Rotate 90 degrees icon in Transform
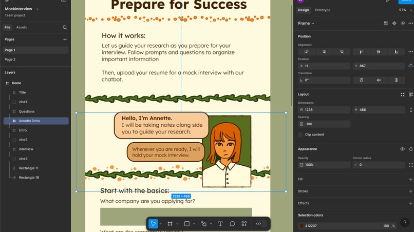414x232 pixels. (361, 80)
